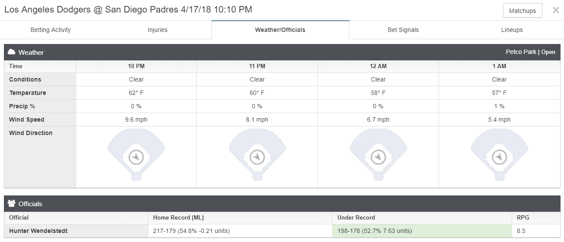Switch to the Betting Activity tab
The image size is (564, 242).
tap(51, 30)
